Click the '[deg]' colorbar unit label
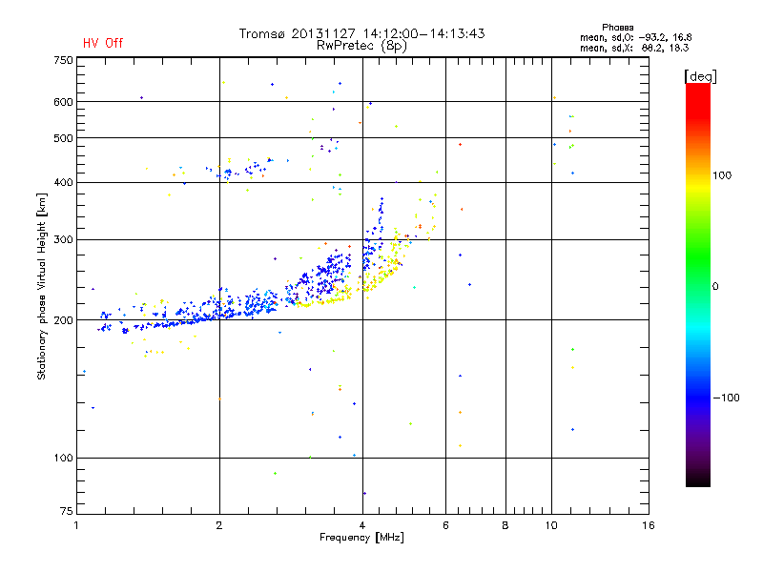Screen dimensions: 763x572 pos(700,76)
